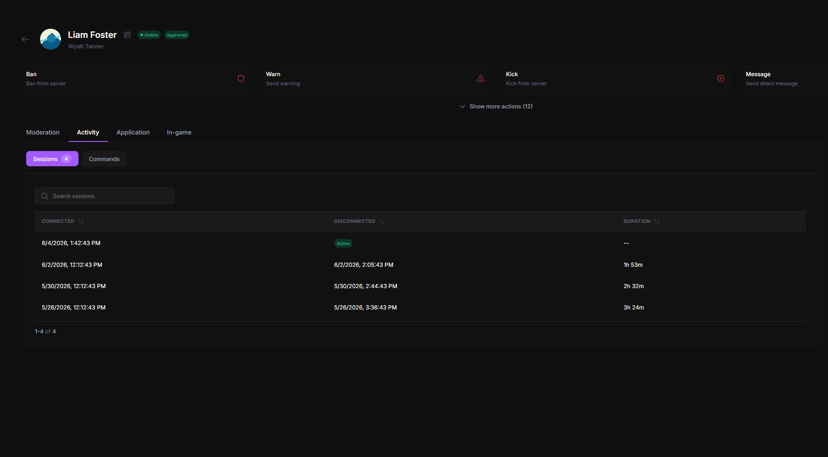The image size is (828, 457).
Task: Click the Active session badge
Action: 343,243
